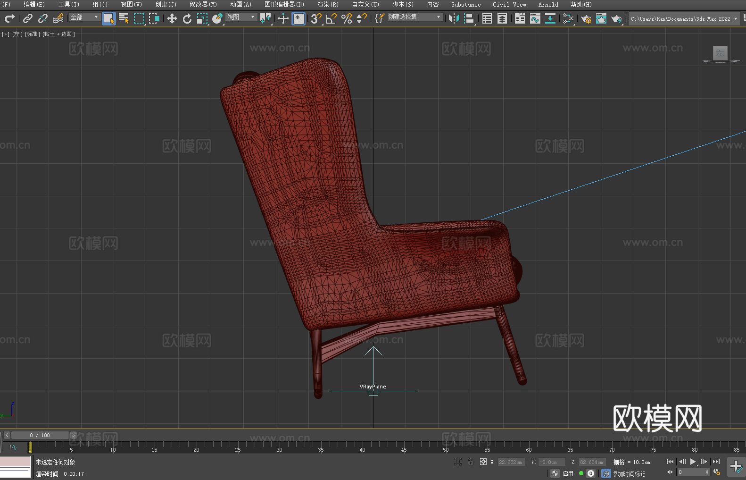Open Rendered Frame Window icon
This screenshot has height=480, width=746.
[601, 18]
